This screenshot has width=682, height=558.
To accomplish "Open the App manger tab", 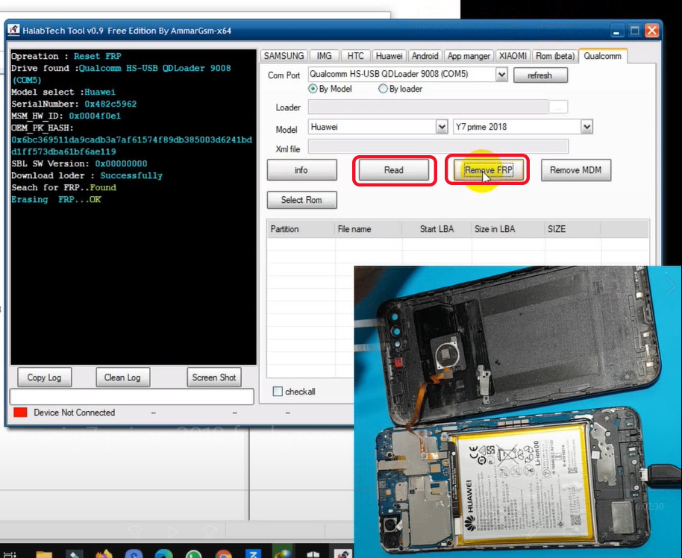I will (469, 56).
